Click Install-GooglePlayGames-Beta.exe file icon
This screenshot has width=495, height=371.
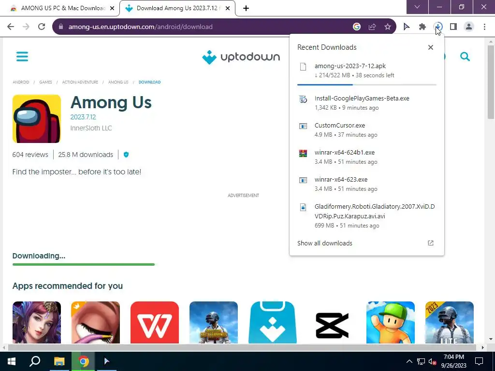(x=303, y=99)
